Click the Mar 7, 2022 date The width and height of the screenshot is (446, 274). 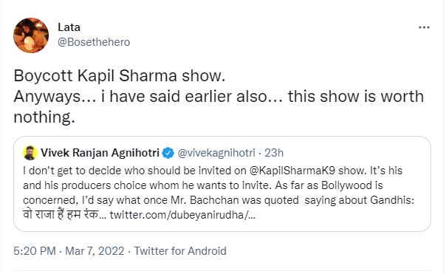(x=95, y=251)
